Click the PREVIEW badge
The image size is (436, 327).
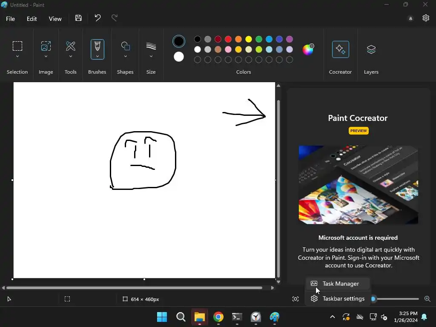click(359, 131)
